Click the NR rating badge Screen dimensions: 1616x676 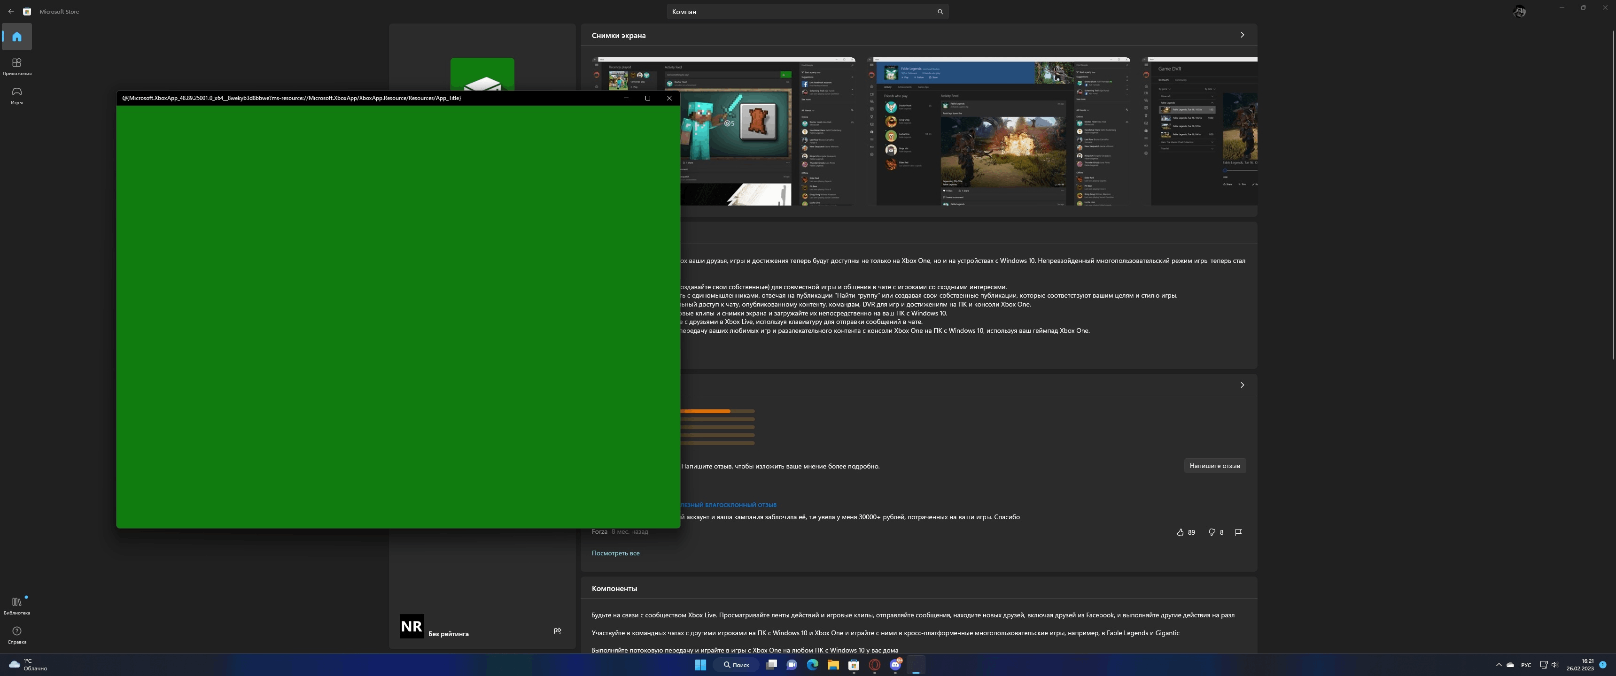point(412,626)
